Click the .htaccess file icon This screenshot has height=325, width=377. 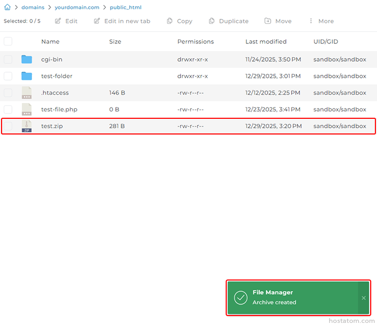click(27, 93)
